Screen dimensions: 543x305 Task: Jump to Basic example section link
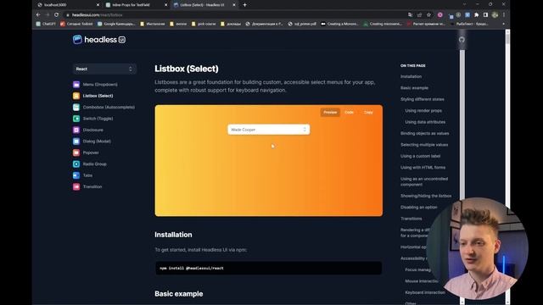[414, 88]
